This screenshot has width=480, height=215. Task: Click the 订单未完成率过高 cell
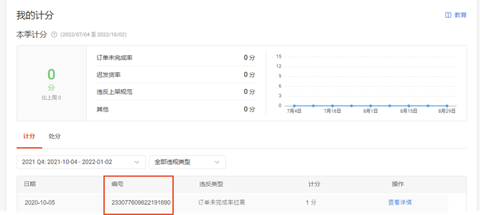click(x=222, y=202)
